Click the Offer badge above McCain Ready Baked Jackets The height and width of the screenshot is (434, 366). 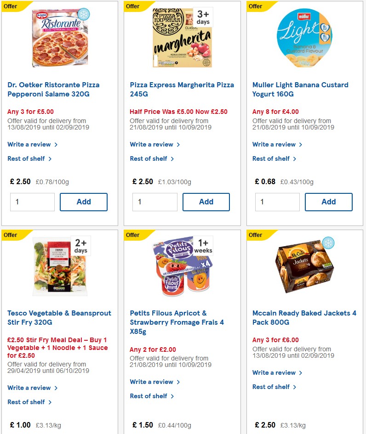coord(255,235)
